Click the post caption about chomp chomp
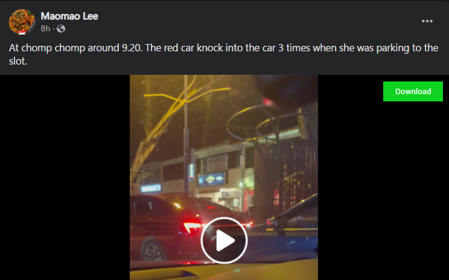The height and width of the screenshot is (280, 449). (x=223, y=54)
